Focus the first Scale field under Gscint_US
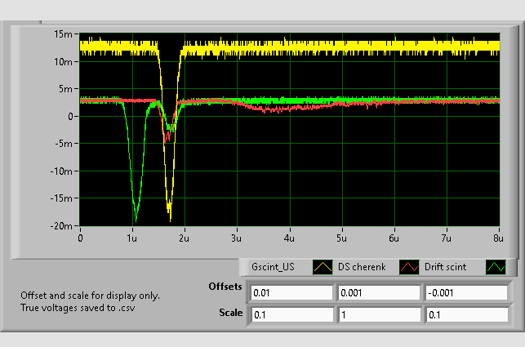The height and width of the screenshot is (347, 525). [291, 314]
